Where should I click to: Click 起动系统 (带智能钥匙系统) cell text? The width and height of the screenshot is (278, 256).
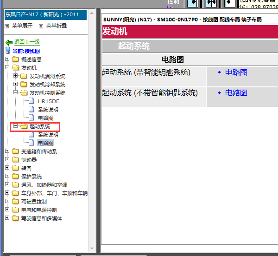[146, 72]
